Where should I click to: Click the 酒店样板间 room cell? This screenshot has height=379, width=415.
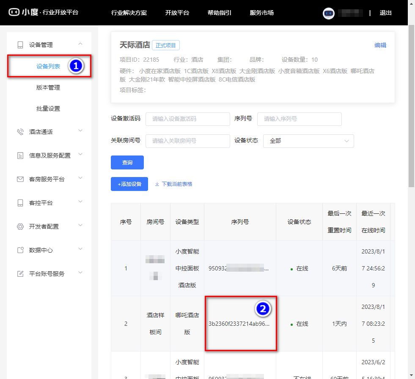click(155, 324)
